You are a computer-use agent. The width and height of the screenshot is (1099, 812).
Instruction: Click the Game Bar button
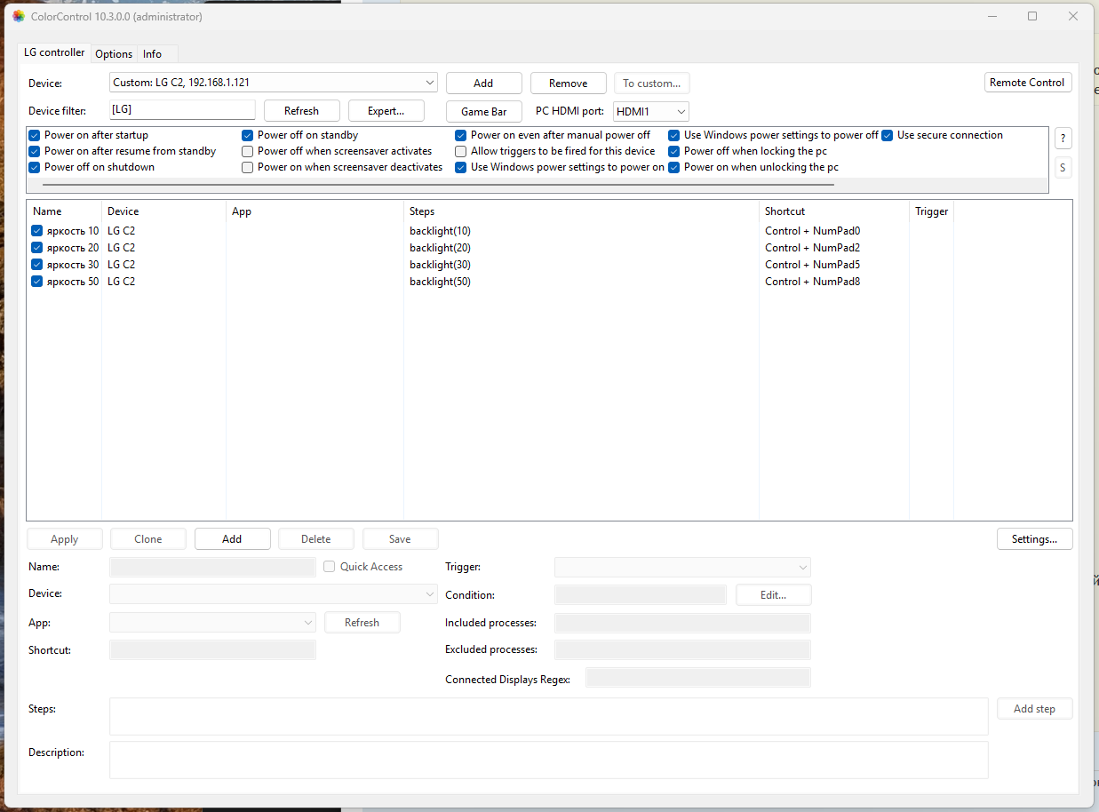click(483, 112)
